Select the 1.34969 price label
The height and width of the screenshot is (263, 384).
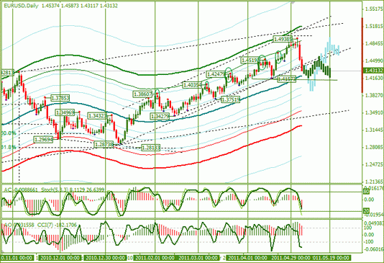65,112
